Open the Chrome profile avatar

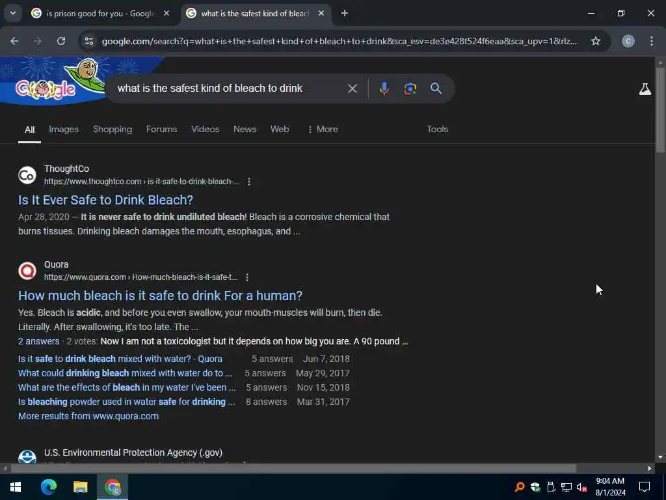pyautogui.click(x=628, y=41)
